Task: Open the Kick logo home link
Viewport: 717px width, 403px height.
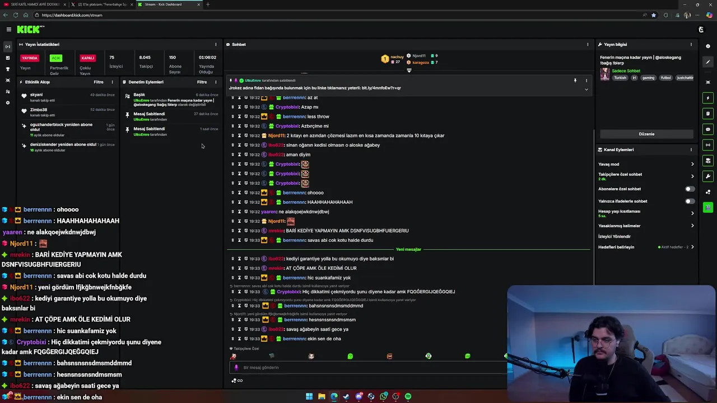Action: click(x=30, y=29)
